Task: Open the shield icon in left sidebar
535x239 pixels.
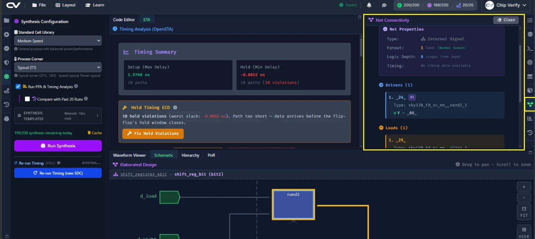Action: point(6,63)
